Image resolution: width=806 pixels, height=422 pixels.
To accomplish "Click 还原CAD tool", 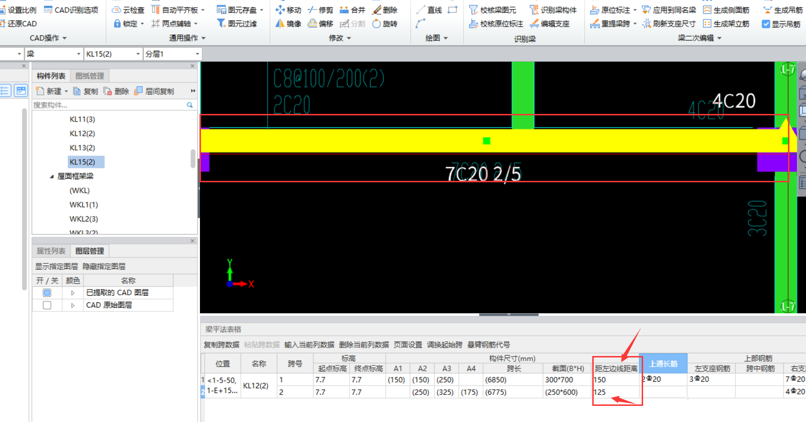I will coord(18,23).
